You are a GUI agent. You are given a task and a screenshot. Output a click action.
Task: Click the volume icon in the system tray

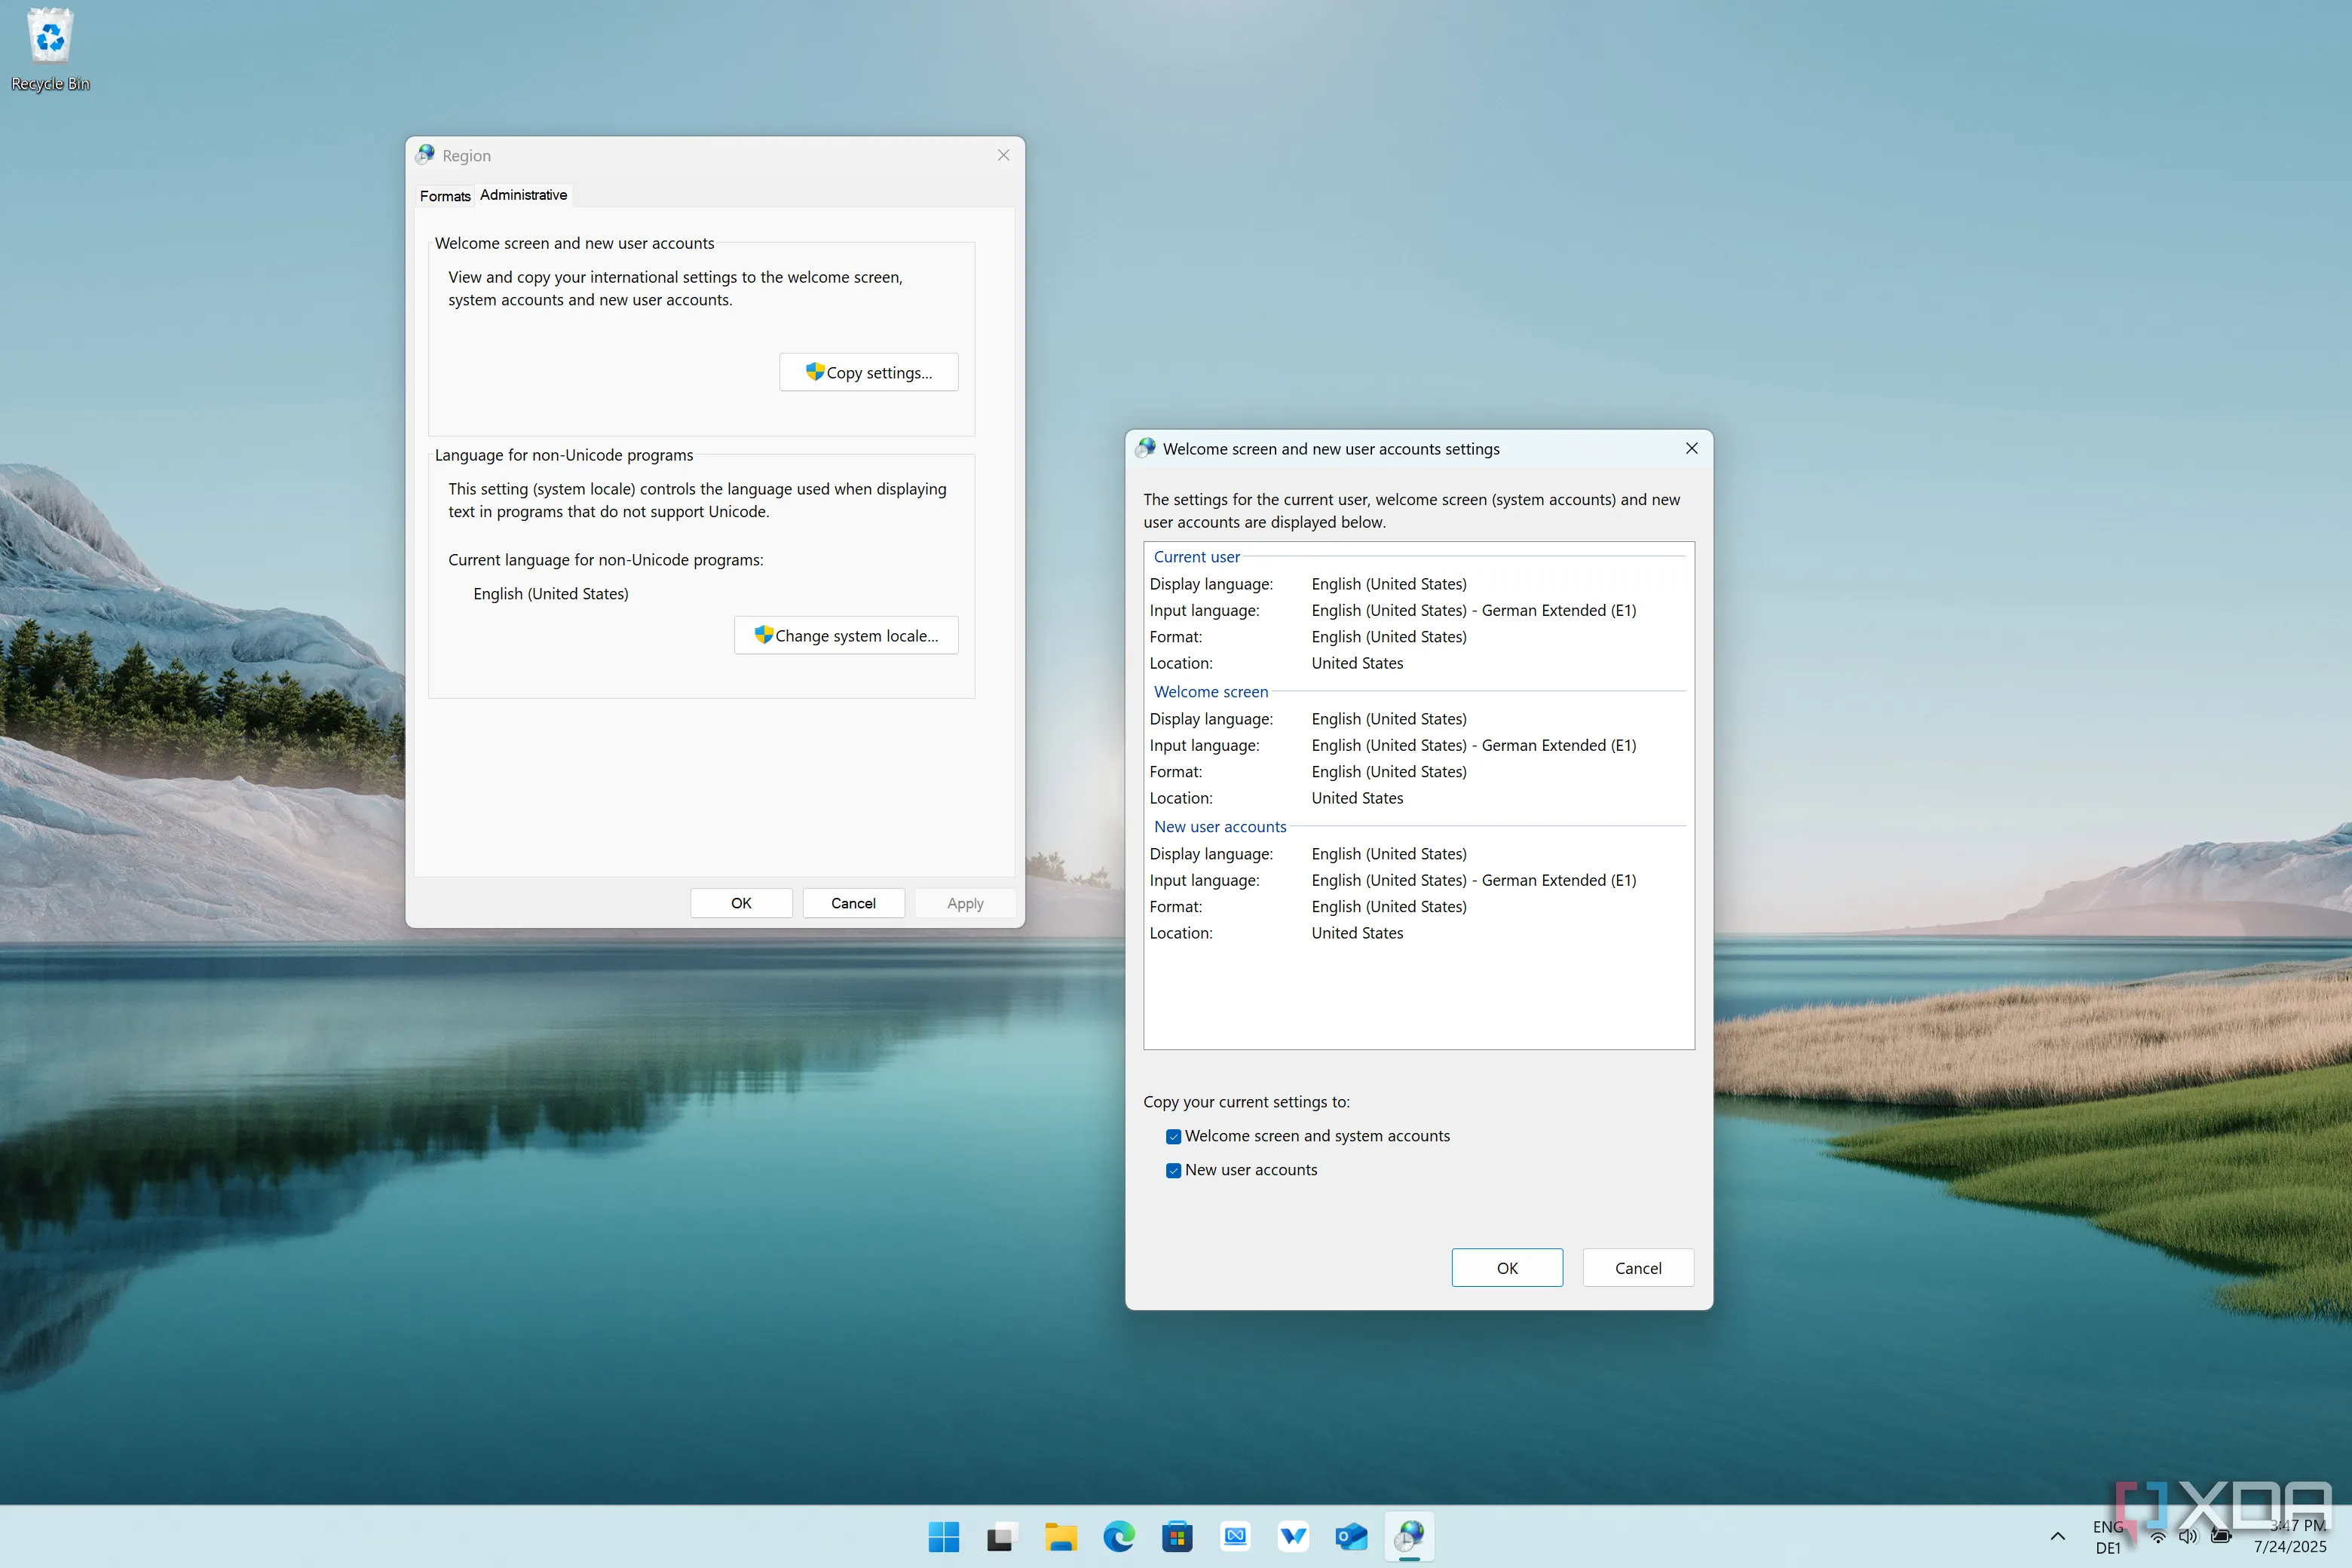[x=2189, y=1537]
